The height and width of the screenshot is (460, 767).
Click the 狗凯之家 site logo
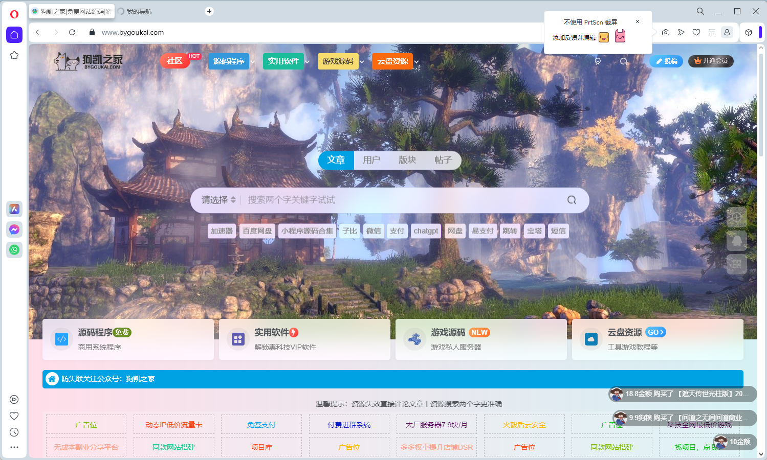[x=89, y=61]
